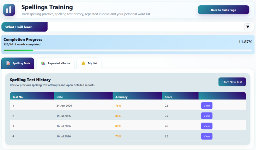The height and width of the screenshot is (150, 256).
Task: Switch to the Repeated eBooks tab
Action: (55, 63)
